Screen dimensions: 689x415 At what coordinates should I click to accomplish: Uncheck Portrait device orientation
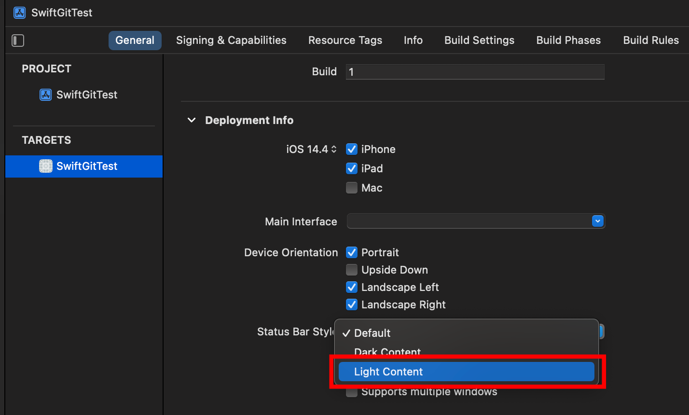tap(352, 253)
